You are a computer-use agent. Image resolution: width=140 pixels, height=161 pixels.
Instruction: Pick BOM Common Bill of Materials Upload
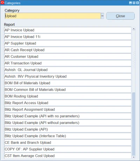pos(68,90)
